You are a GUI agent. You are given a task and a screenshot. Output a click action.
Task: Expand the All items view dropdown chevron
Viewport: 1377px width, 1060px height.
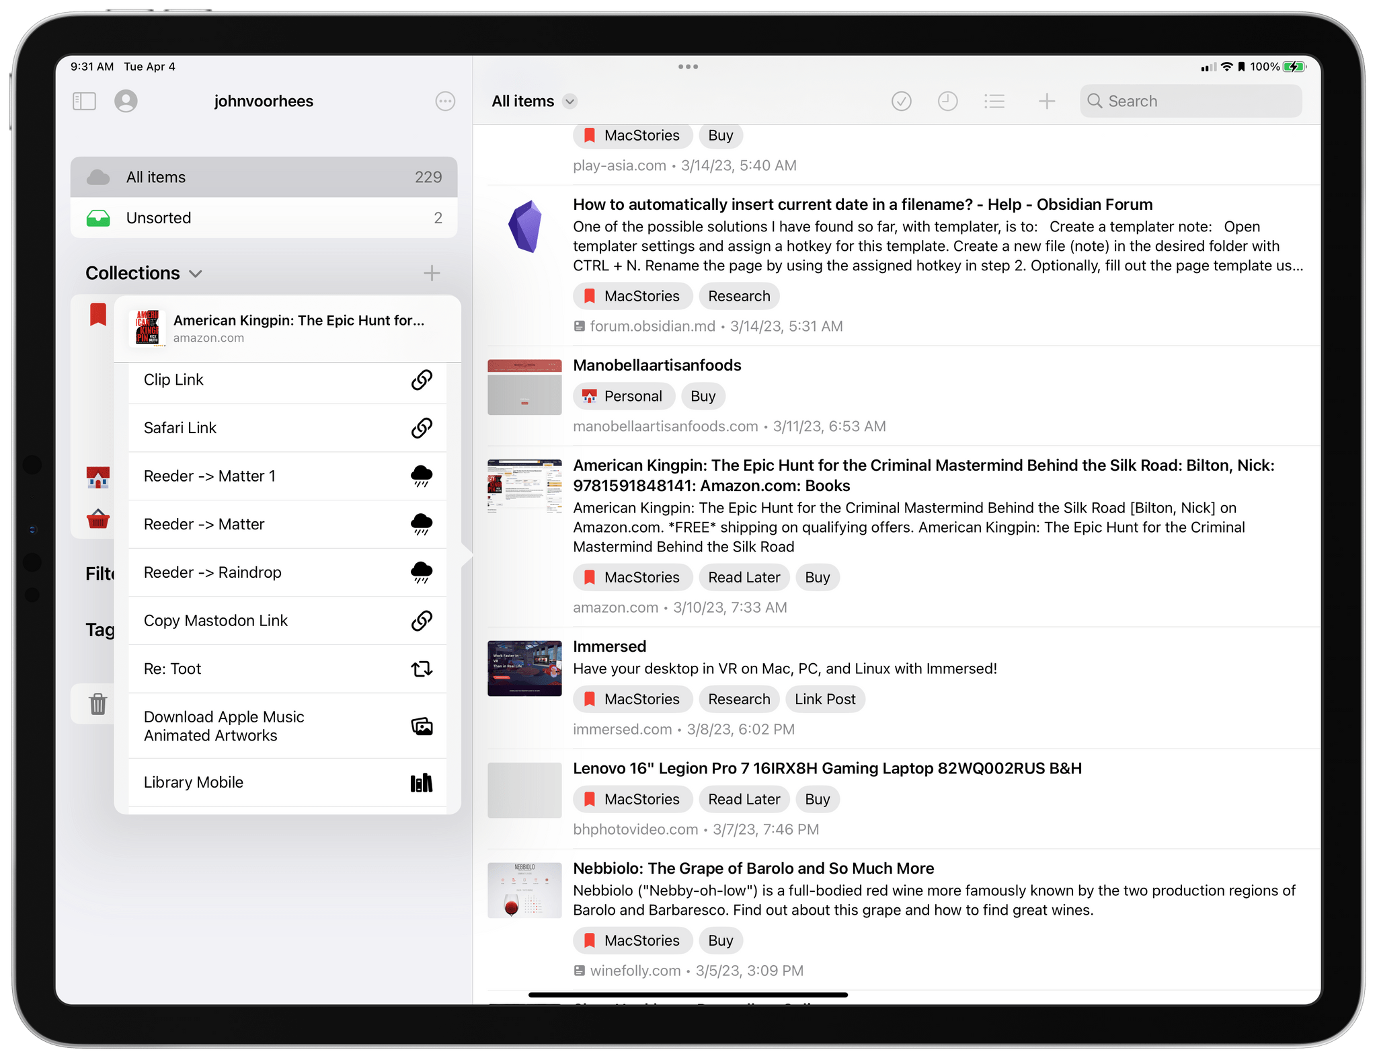coord(569,102)
